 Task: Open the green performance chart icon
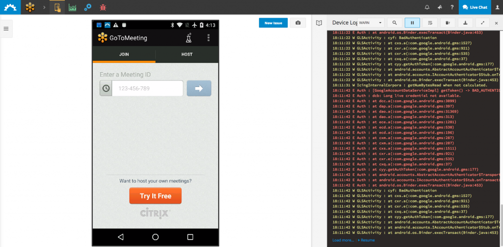73,7
